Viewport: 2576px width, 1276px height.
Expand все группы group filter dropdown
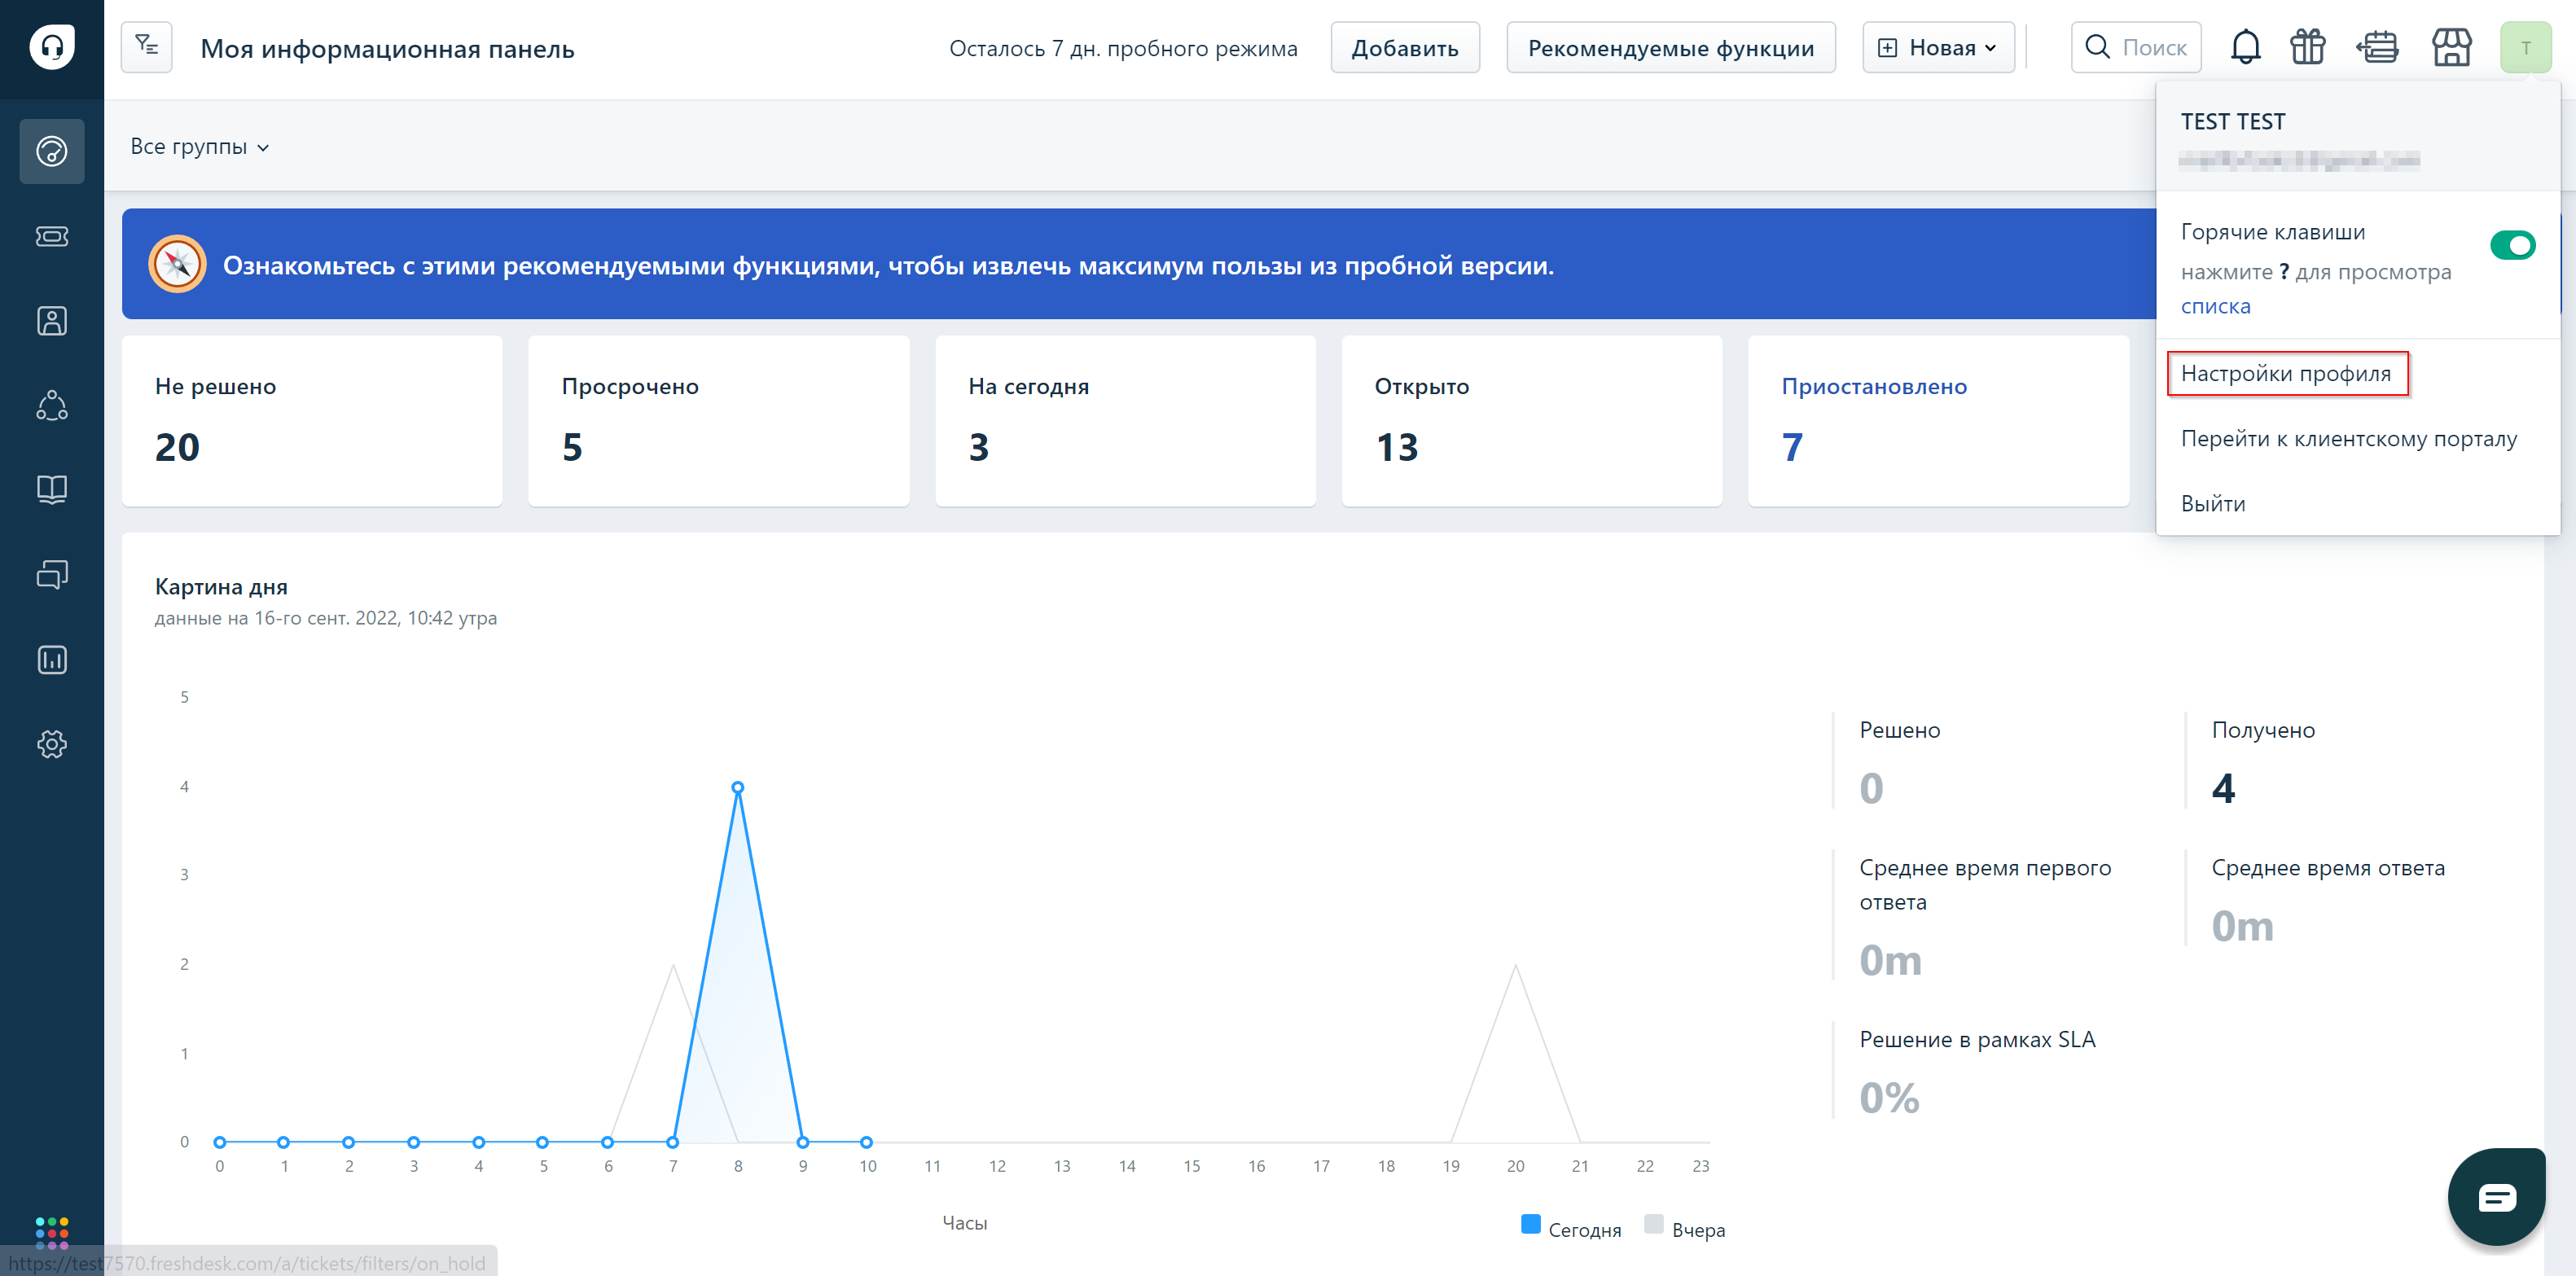pos(199,146)
